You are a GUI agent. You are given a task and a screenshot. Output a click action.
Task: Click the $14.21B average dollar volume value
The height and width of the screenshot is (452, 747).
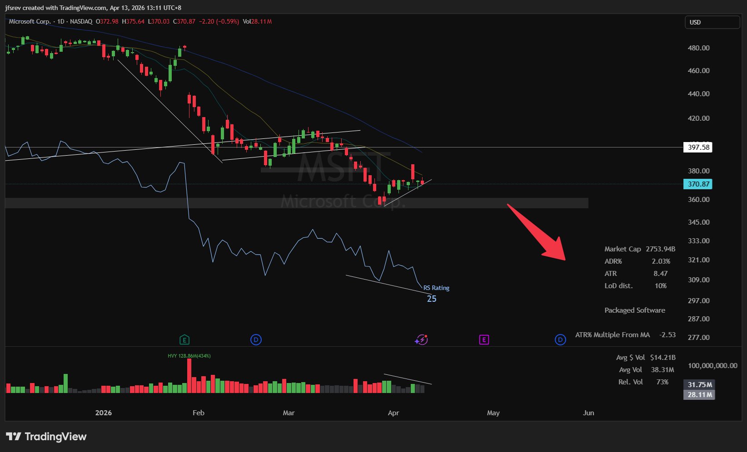663,357
